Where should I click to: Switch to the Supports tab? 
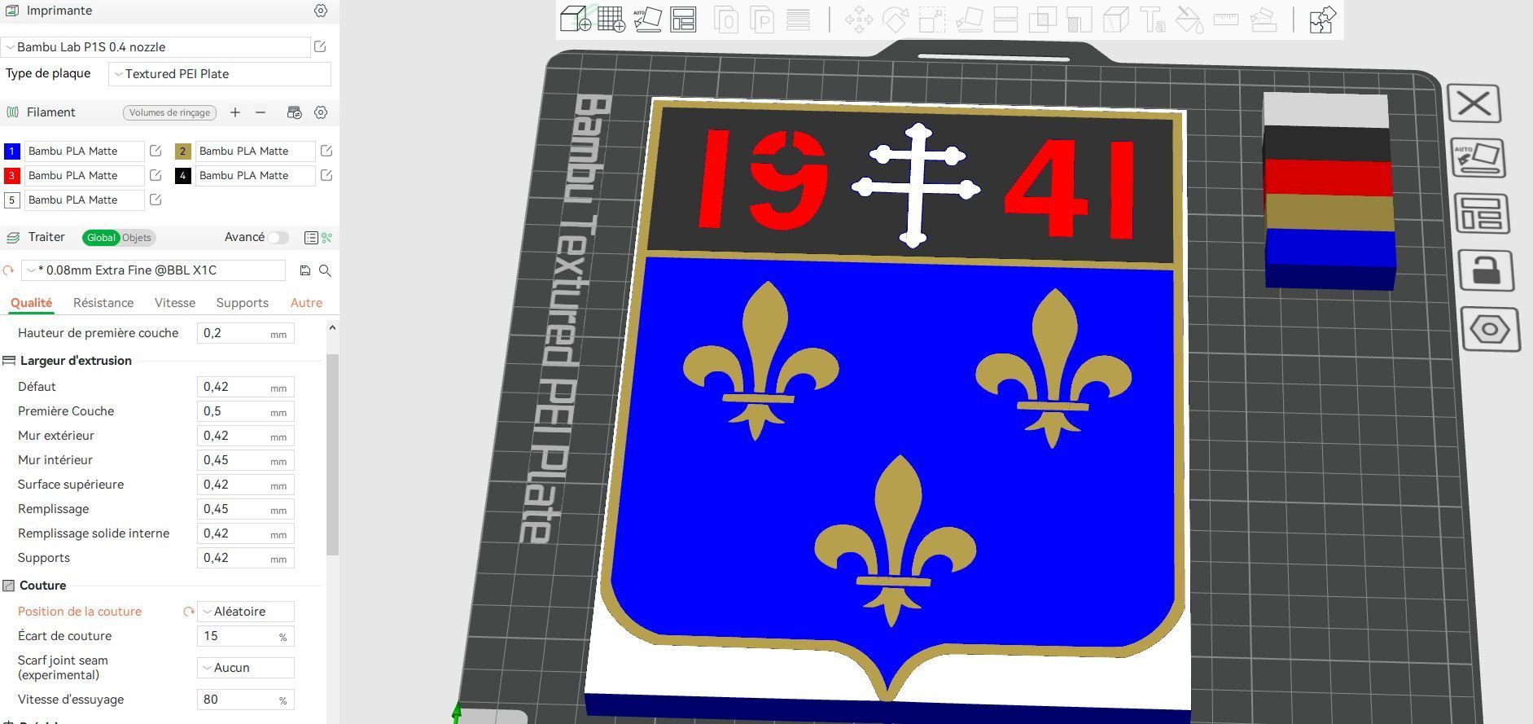pos(242,303)
